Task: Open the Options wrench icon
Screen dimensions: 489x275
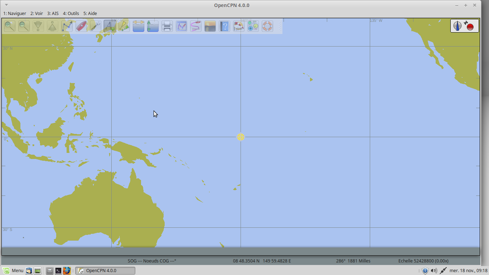Action: point(96,26)
